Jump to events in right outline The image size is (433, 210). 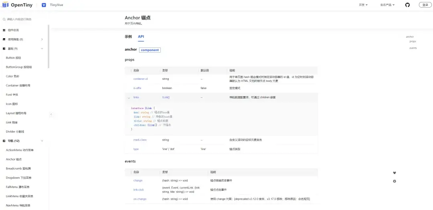[x=413, y=48]
